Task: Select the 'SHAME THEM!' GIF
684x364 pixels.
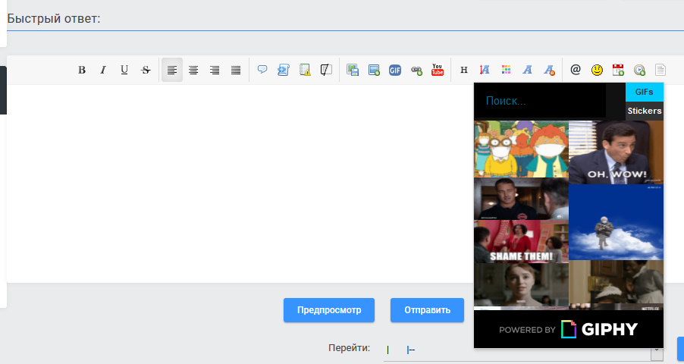Action: pos(521,241)
